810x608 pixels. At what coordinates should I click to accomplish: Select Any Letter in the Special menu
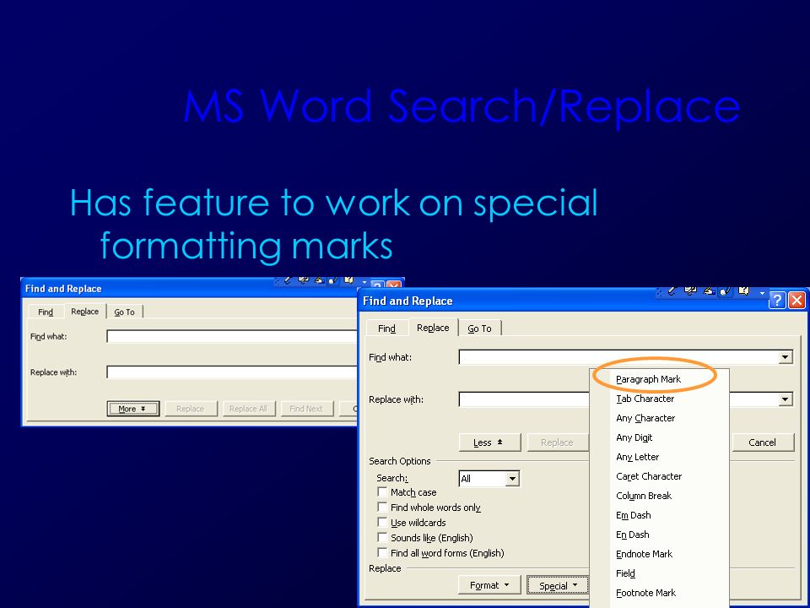[x=638, y=457]
